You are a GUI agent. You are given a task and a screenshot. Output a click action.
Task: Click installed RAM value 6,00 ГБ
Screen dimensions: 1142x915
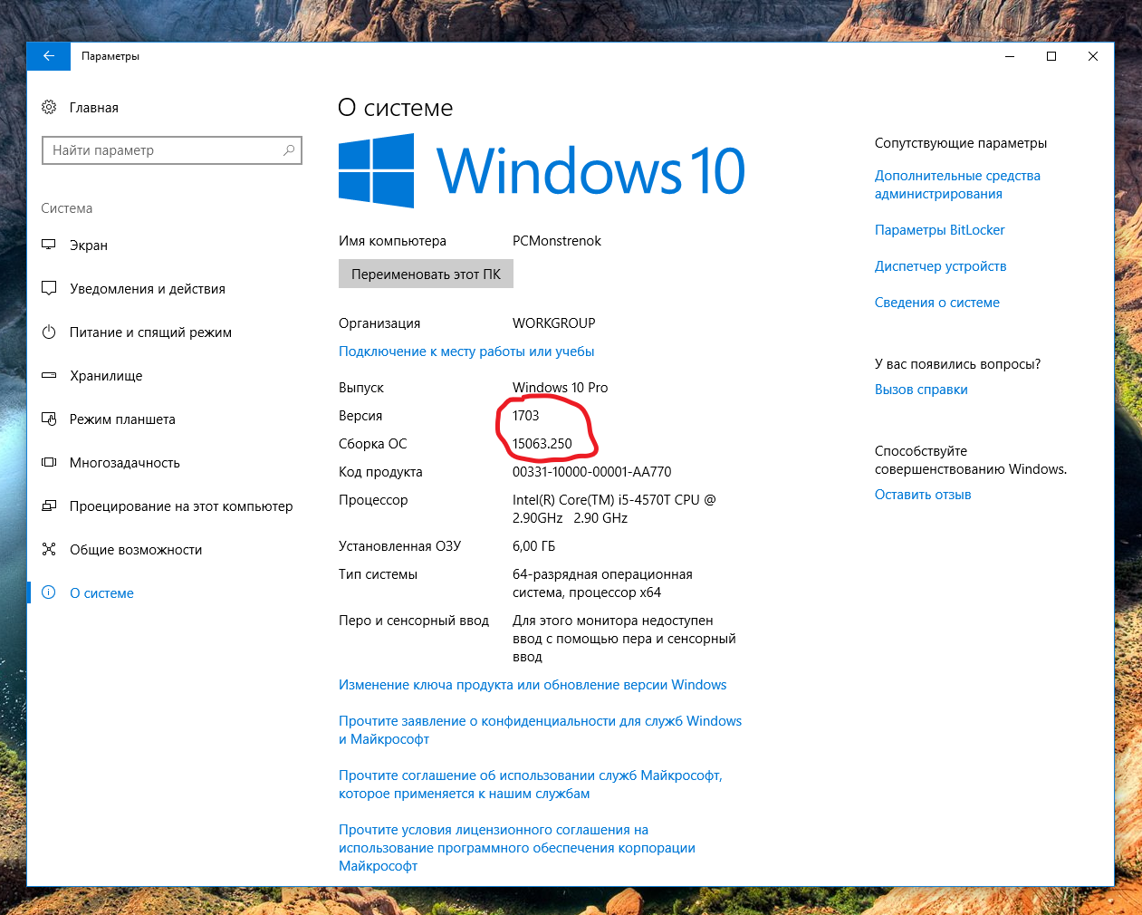534,546
